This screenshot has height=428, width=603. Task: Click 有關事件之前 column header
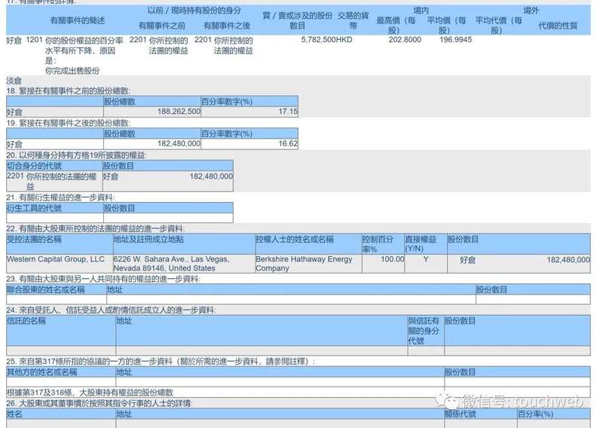162,26
